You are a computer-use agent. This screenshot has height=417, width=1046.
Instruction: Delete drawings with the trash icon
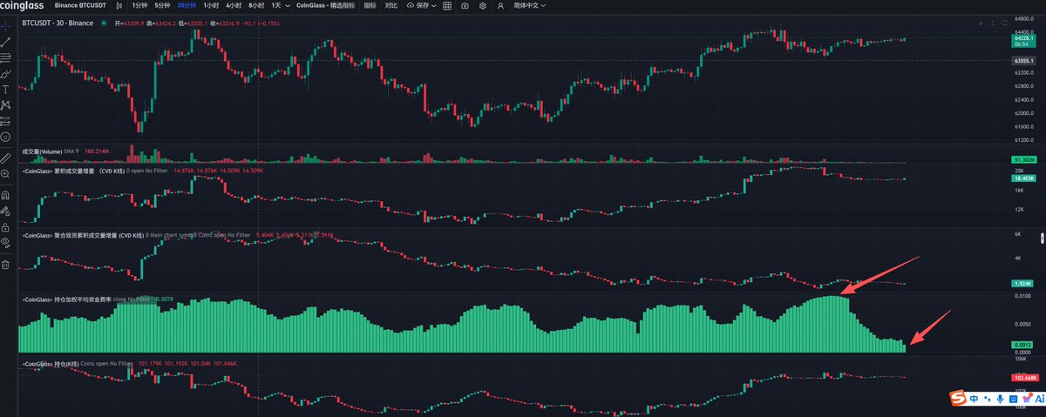click(x=6, y=265)
